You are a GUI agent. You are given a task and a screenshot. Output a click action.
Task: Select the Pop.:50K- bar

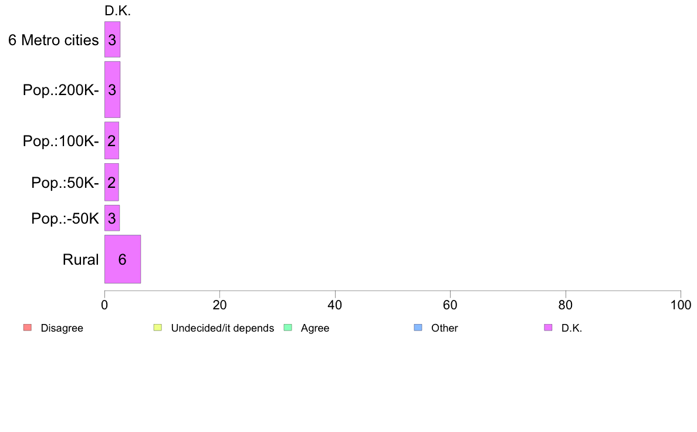(111, 182)
